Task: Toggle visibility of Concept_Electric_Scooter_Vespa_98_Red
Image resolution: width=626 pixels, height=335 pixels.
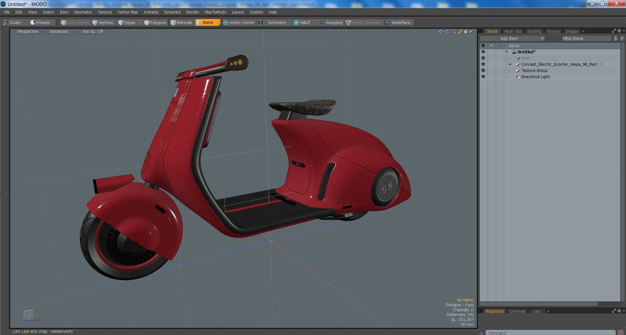Action: pos(483,64)
